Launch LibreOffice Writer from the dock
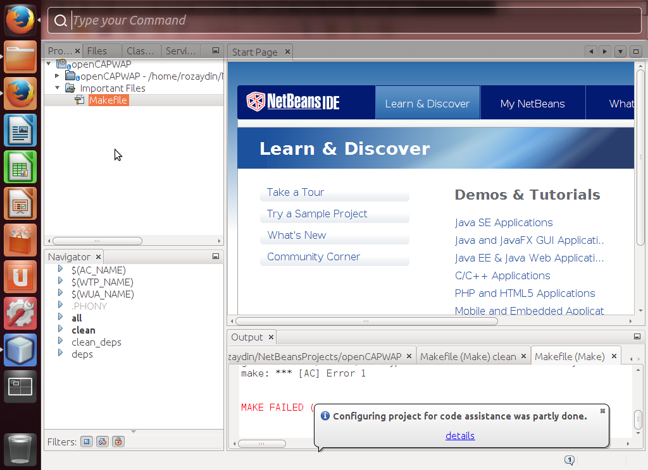 click(x=20, y=130)
